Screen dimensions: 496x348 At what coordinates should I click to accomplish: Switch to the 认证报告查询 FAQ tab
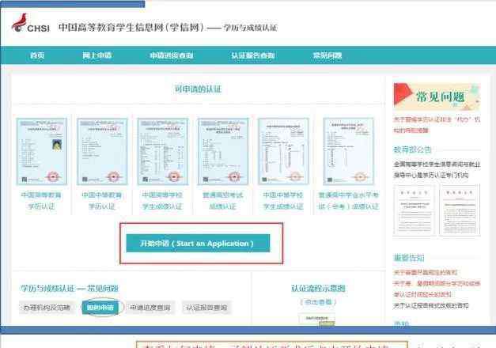[206, 307]
